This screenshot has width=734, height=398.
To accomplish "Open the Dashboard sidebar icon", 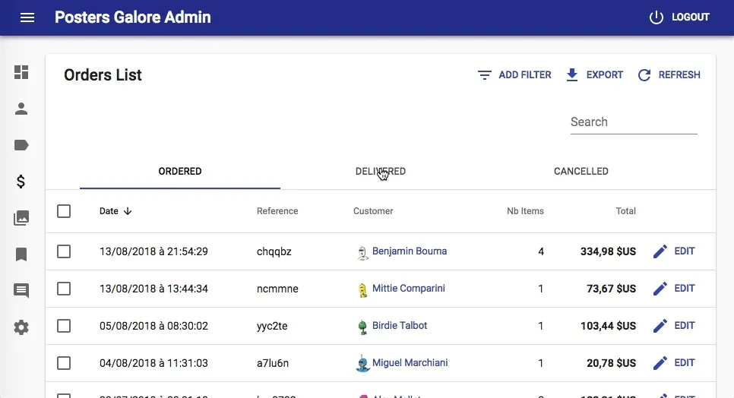I will click(x=21, y=72).
